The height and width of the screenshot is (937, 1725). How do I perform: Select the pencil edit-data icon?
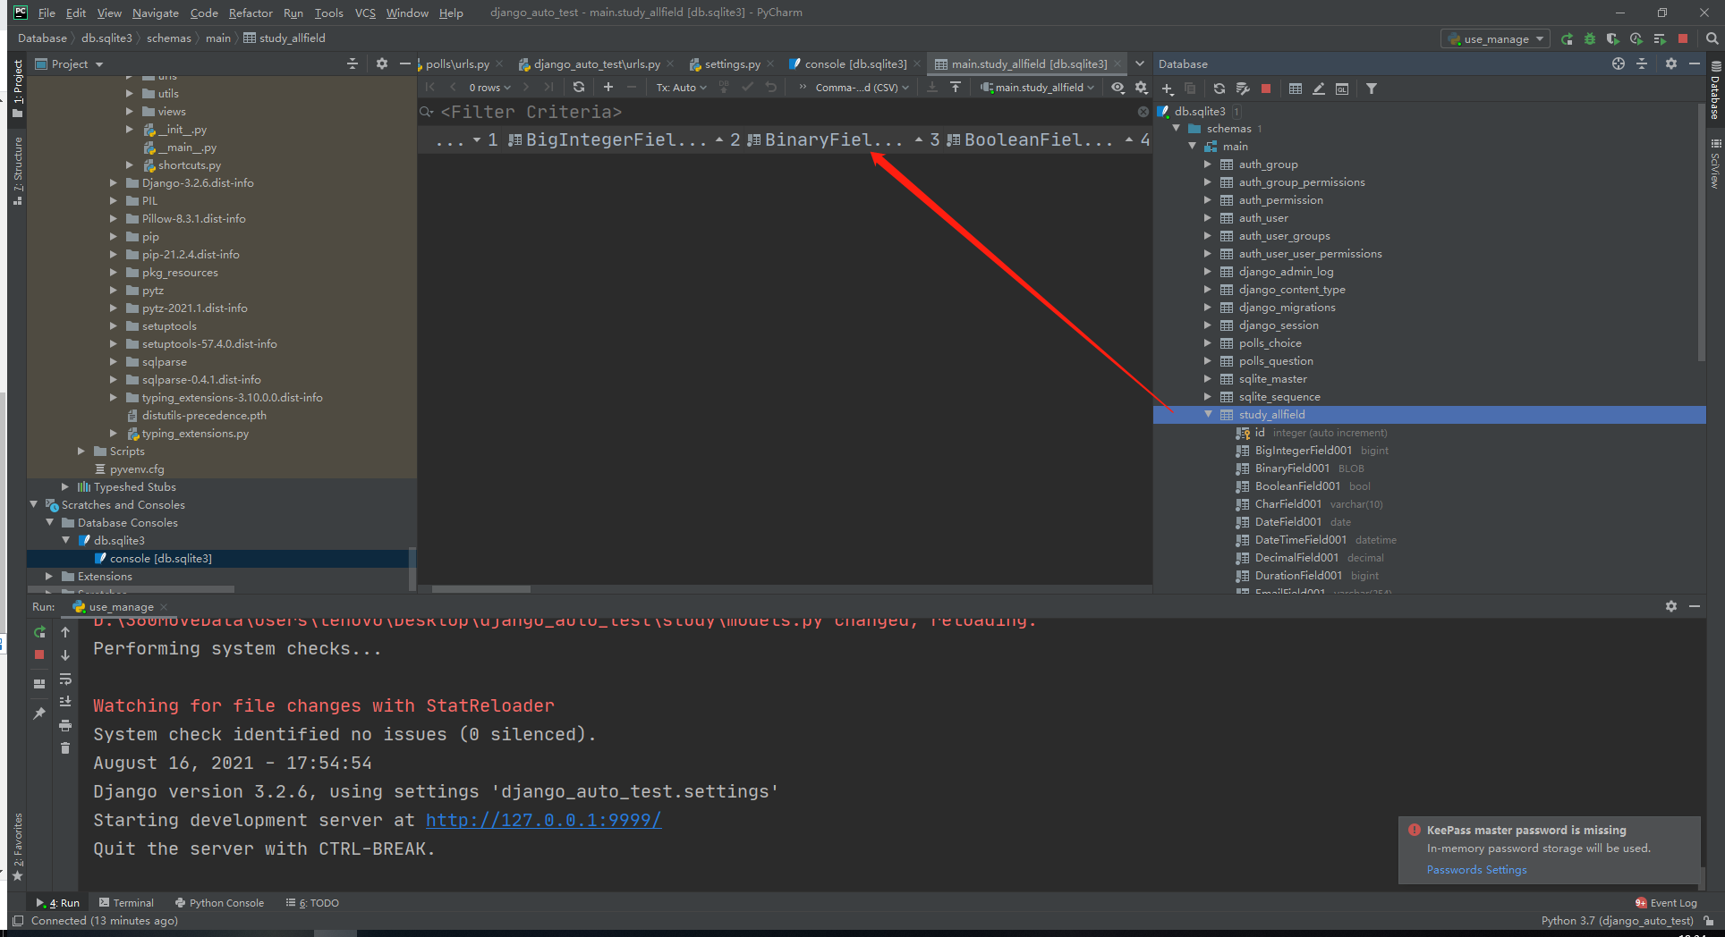pos(1319,88)
